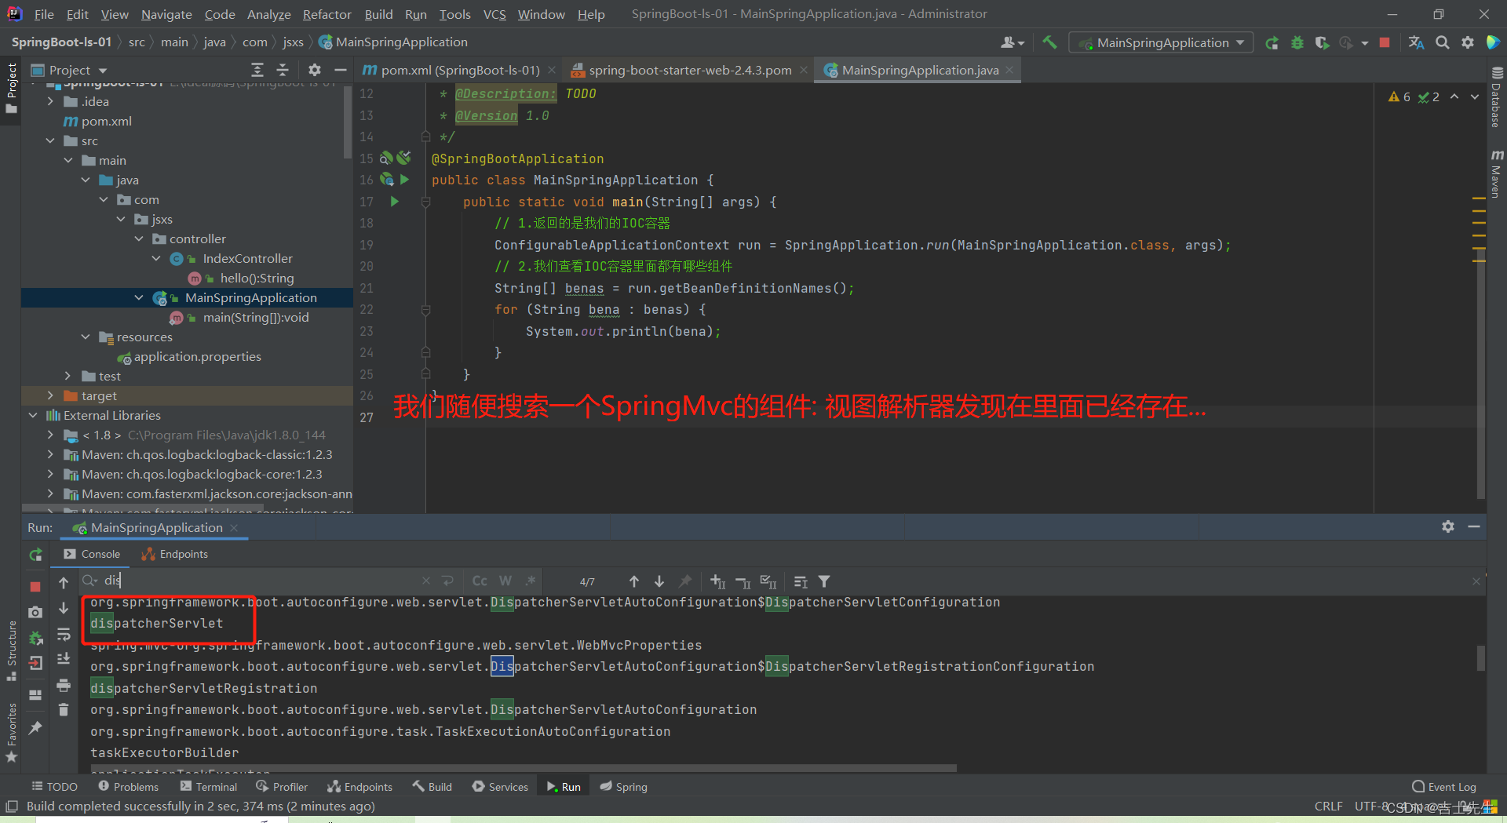Collapse all in Project panel
Image resolution: width=1507 pixels, height=823 pixels.
tap(283, 70)
